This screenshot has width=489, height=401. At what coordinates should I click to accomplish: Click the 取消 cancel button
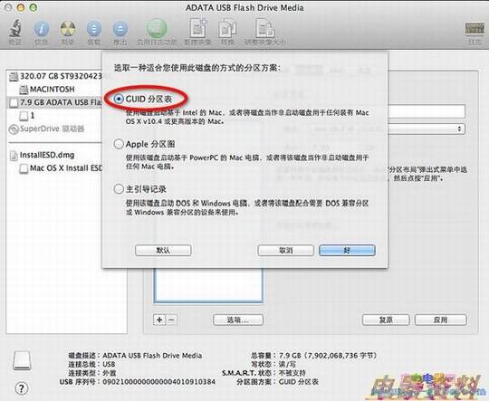click(x=285, y=251)
